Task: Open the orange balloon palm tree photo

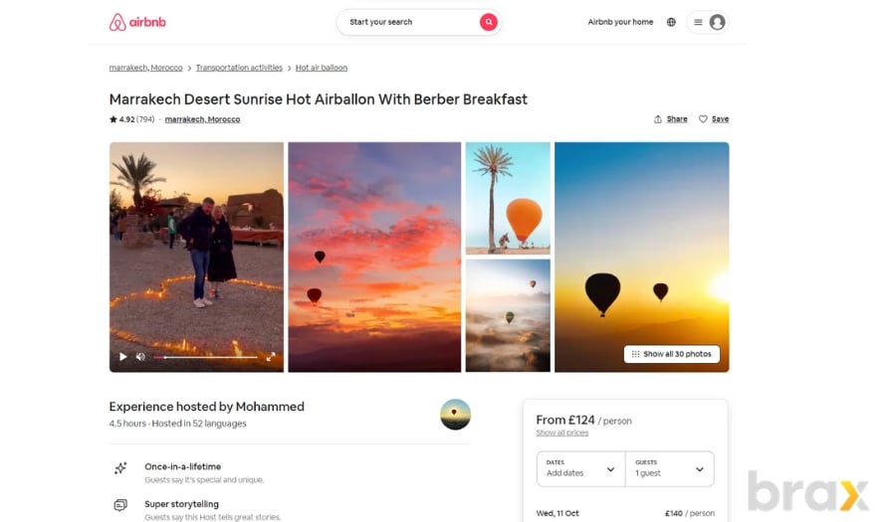Action: coord(508,198)
